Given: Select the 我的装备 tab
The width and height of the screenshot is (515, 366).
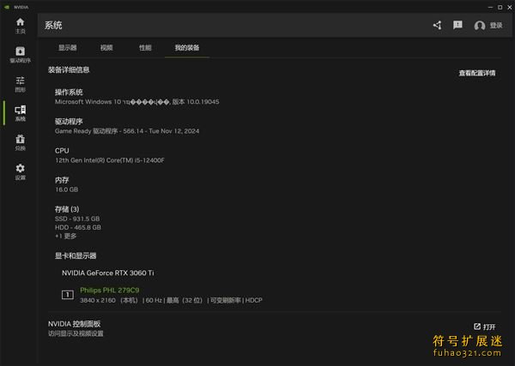Looking at the screenshot, I should pos(187,47).
